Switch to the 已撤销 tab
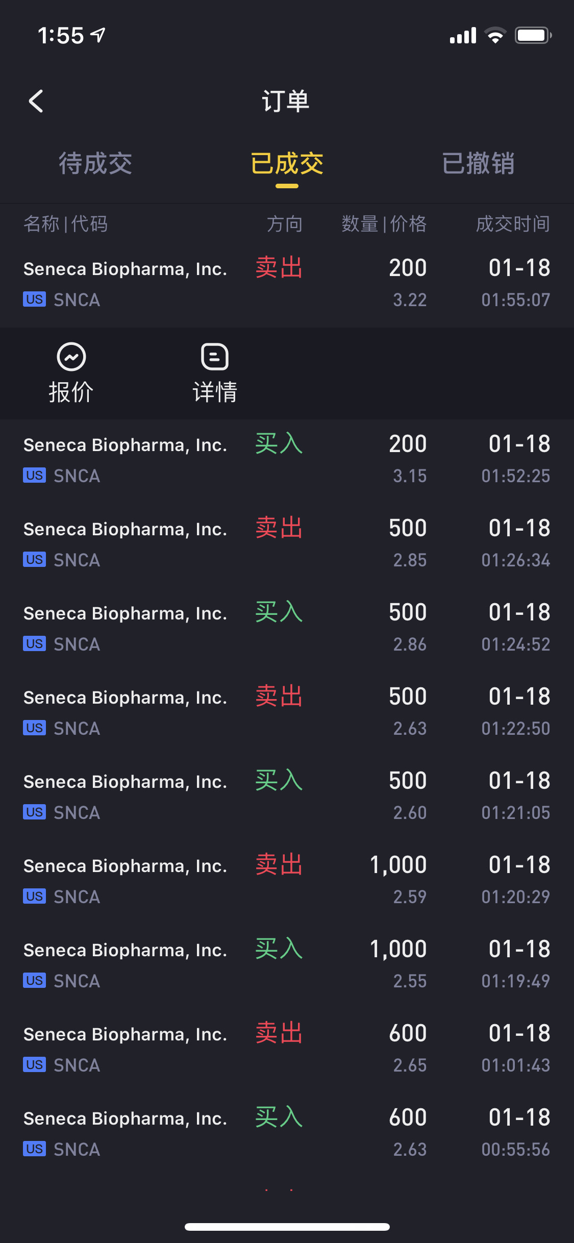Viewport: 574px width, 1243px height. pos(478,163)
